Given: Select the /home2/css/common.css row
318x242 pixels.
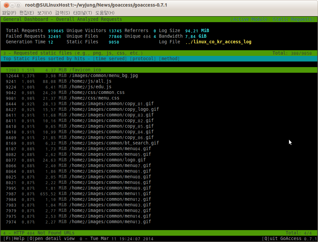Looking at the screenshot, I should pyautogui.click(x=159, y=93).
